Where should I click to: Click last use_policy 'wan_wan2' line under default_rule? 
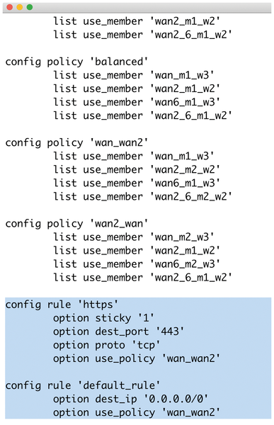tap(137, 412)
